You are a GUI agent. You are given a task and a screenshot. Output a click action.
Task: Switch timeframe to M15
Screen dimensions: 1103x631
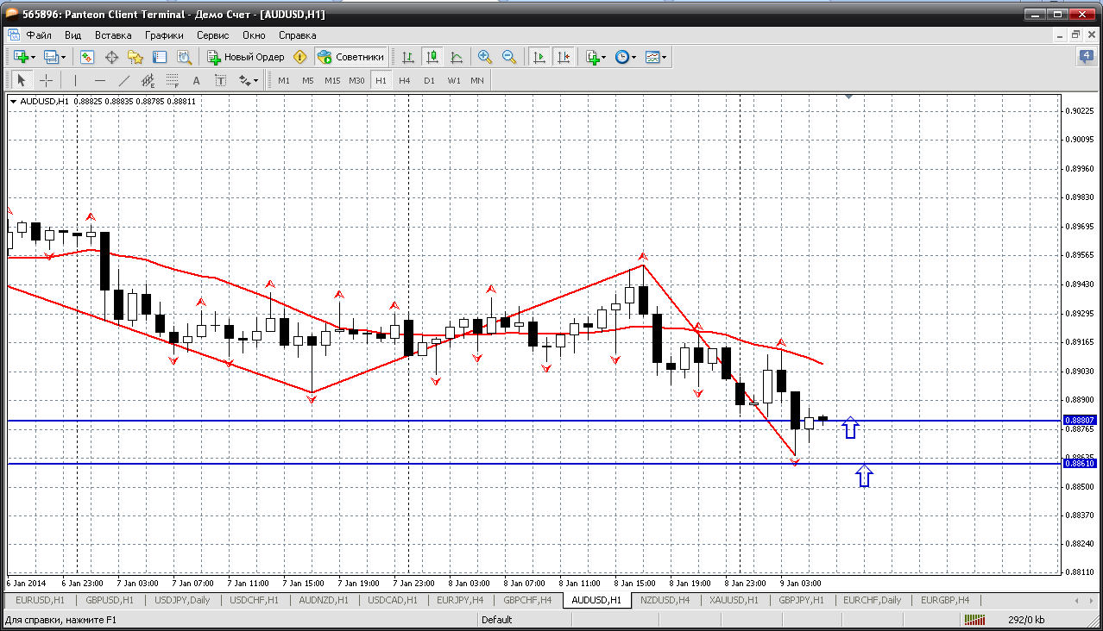[332, 80]
